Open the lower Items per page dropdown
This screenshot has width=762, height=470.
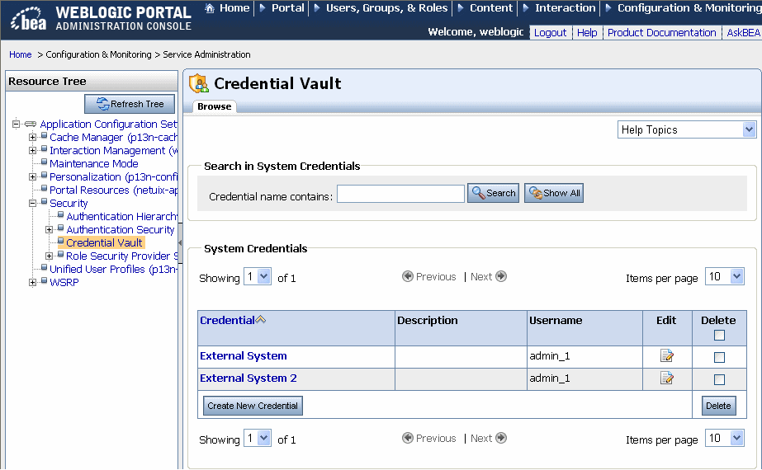pos(725,439)
